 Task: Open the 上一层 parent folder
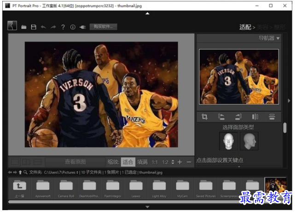[x=19, y=189]
